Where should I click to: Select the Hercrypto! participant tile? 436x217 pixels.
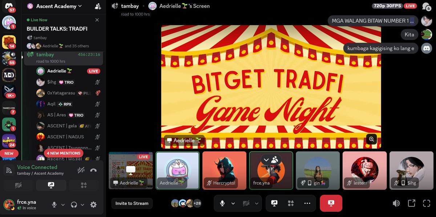(224, 171)
